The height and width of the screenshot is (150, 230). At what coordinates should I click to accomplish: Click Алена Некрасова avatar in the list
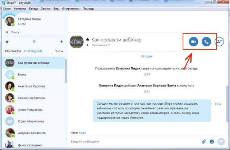click(x=10, y=110)
